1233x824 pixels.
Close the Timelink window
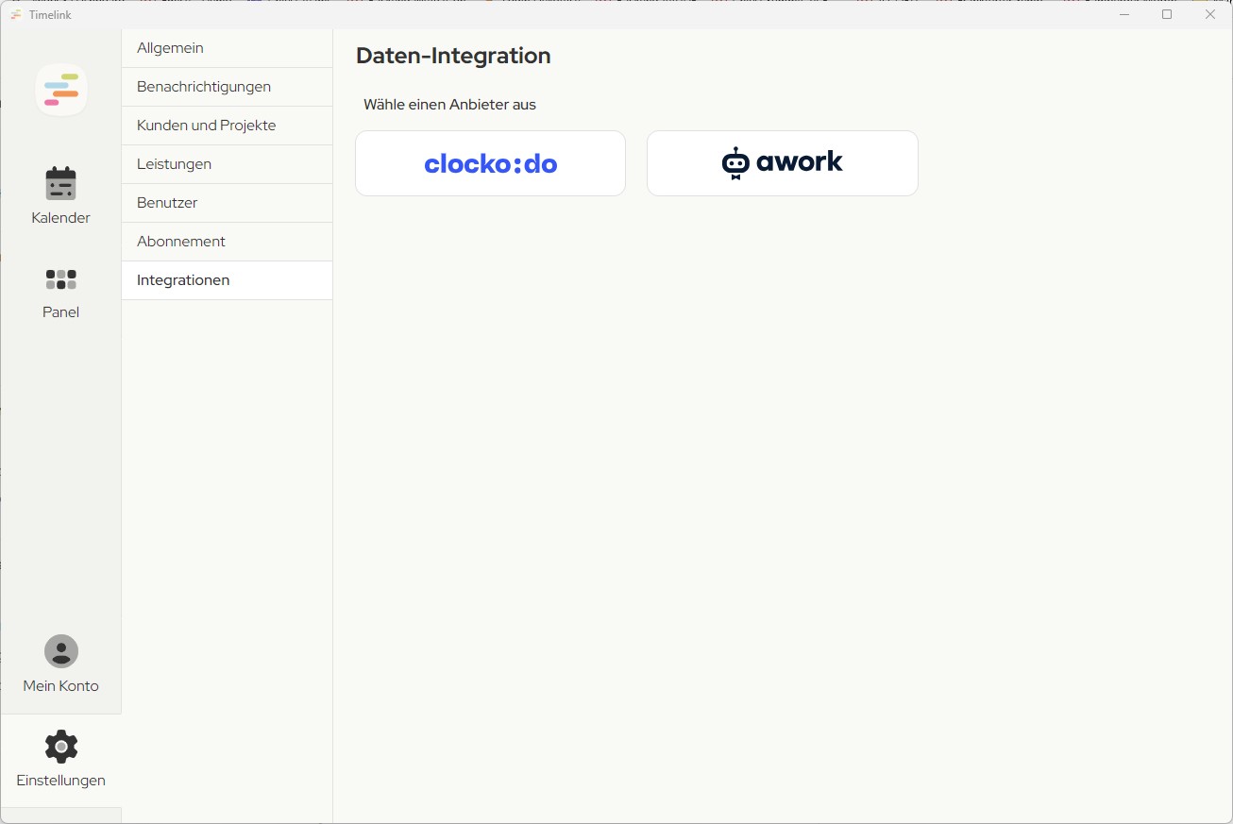point(1210,14)
